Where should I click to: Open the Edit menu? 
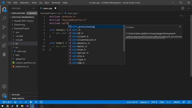[x=15, y=3]
